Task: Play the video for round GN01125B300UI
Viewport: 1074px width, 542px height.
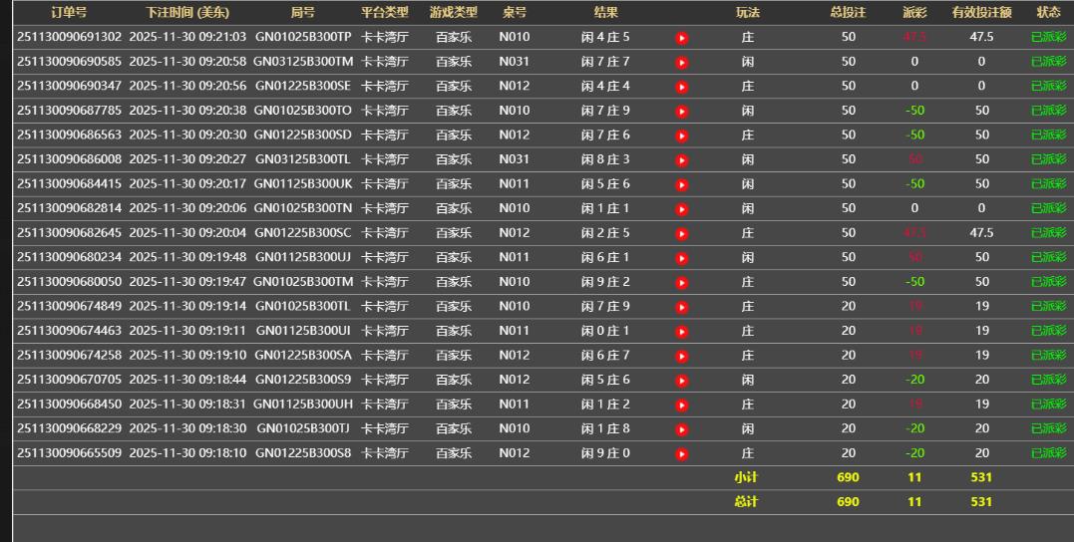Action: click(x=682, y=331)
